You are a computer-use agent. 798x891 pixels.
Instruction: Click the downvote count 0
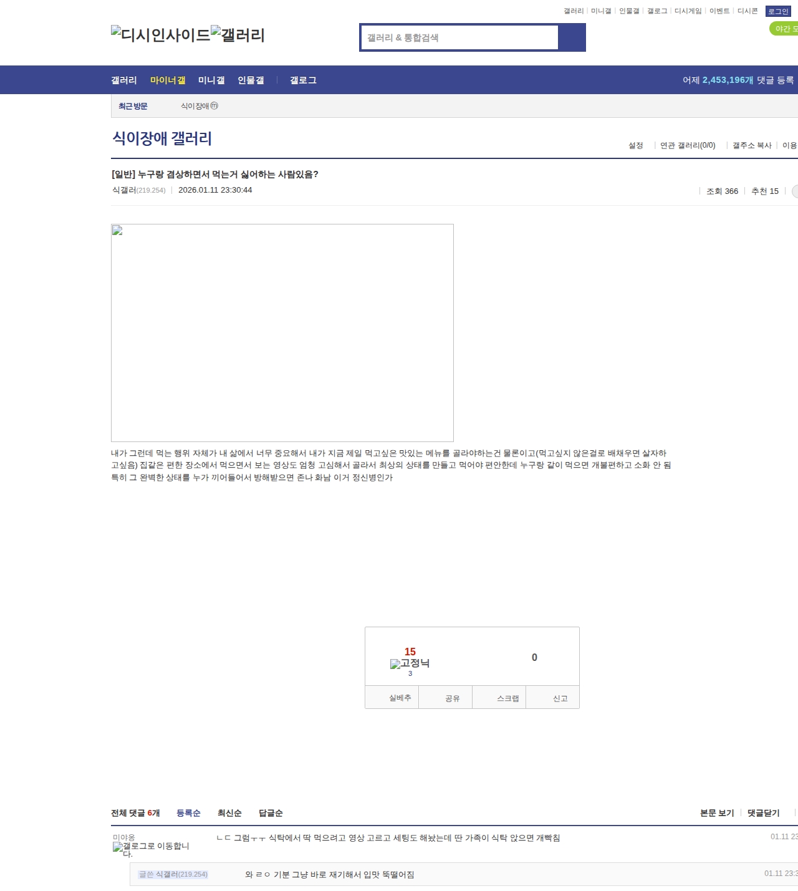pos(534,657)
